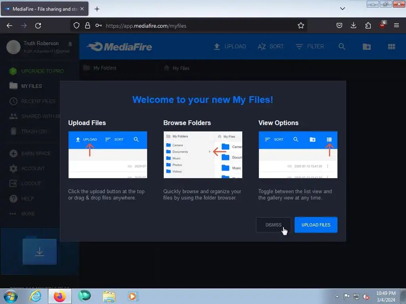The width and height of the screenshot is (406, 304).
Task: Toggle the gallery grid view icon
Action: (x=391, y=47)
